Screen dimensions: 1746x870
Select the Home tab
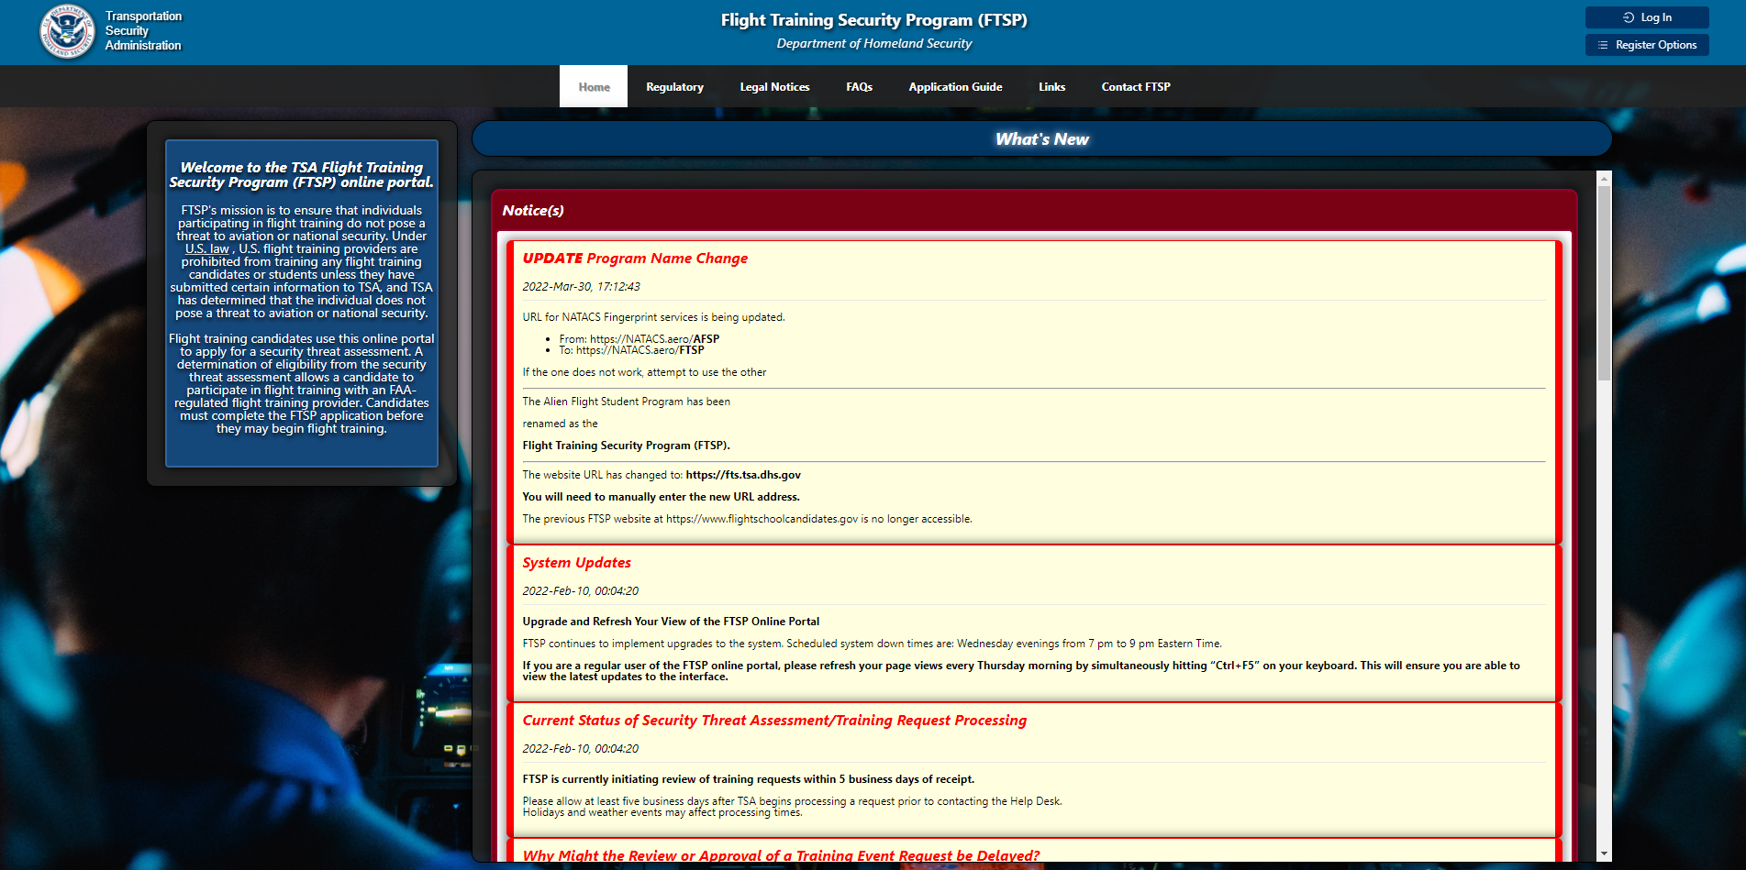pos(594,87)
